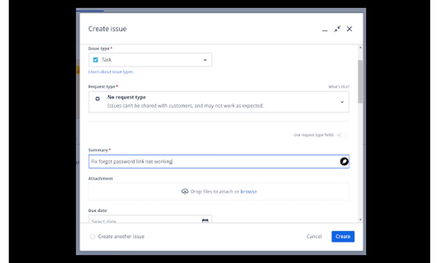Click the blue Task checkmark icon
439x263 pixels.
click(x=95, y=60)
